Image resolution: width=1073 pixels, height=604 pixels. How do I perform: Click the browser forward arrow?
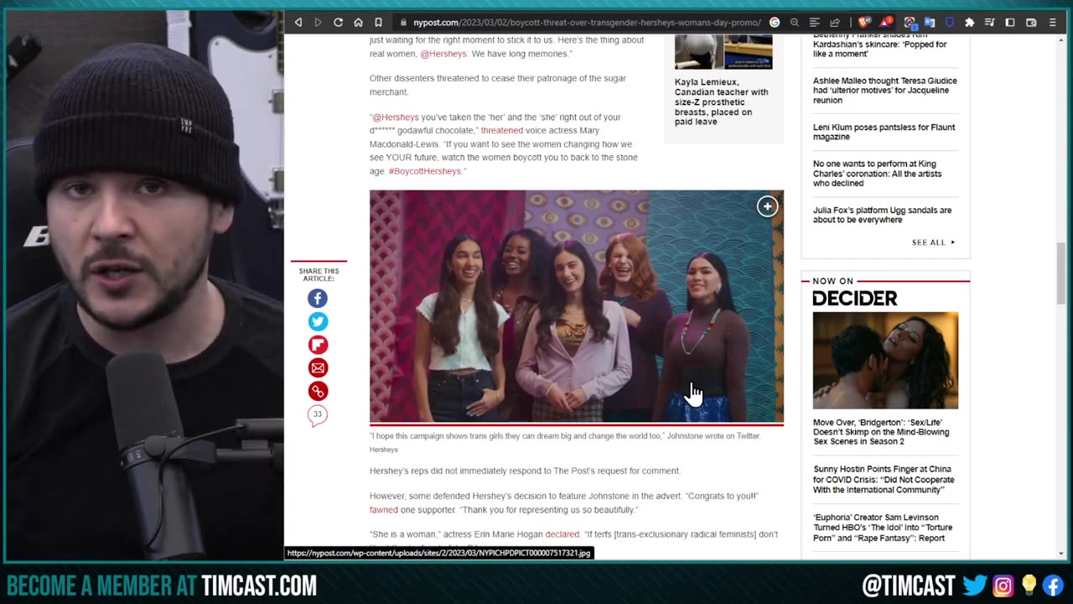pyautogui.click(x=318, y=23)
